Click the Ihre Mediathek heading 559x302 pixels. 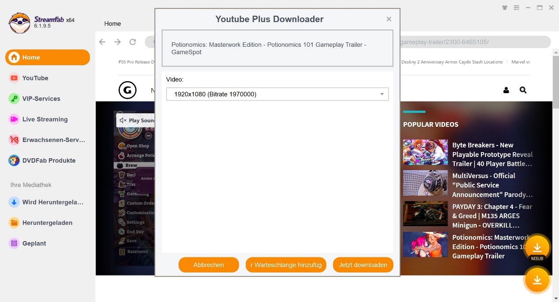click(31, 185)
